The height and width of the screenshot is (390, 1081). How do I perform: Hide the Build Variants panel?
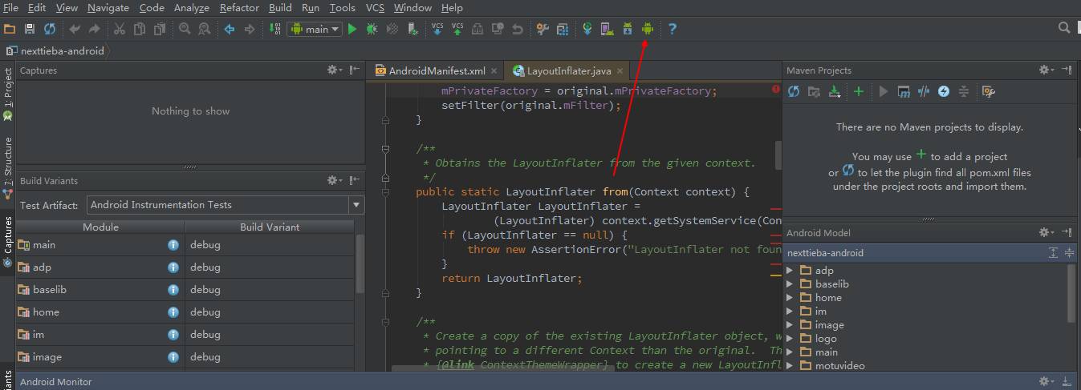[x=355, y=181]
